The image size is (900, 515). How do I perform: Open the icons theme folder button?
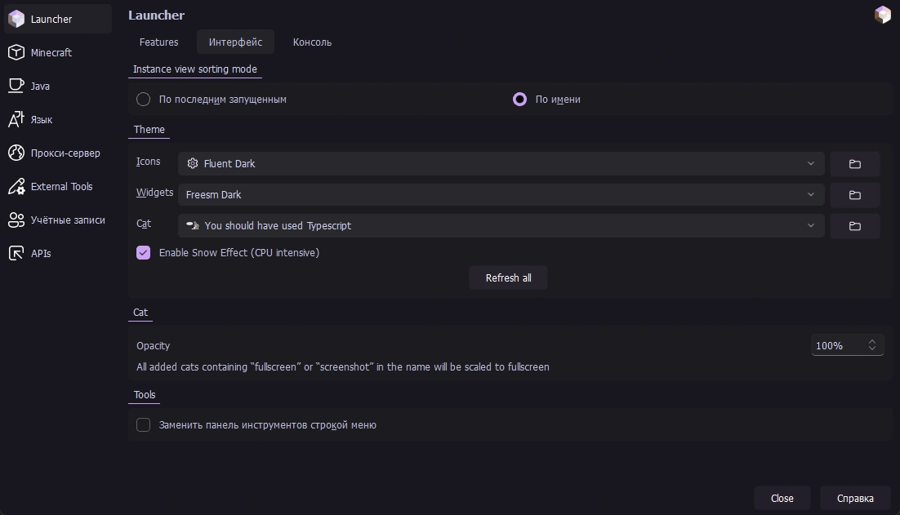coord(854,164)
